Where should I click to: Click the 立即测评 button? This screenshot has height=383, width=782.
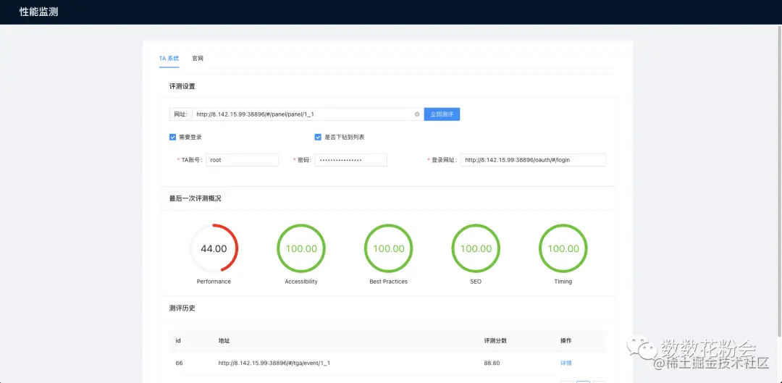[442, 114]
